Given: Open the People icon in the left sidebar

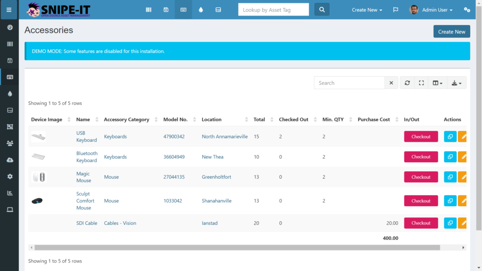Looking at the screenshot, I should point(9,143).
